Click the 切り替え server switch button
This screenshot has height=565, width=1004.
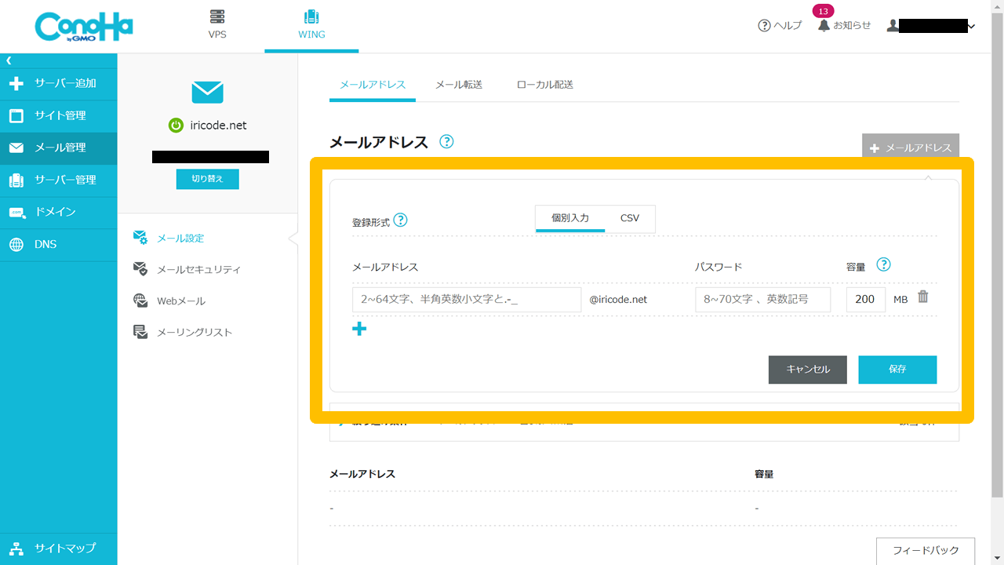pos(207,179)
